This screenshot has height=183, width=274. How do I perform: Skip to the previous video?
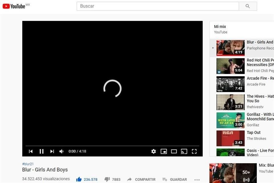point(31,151)
